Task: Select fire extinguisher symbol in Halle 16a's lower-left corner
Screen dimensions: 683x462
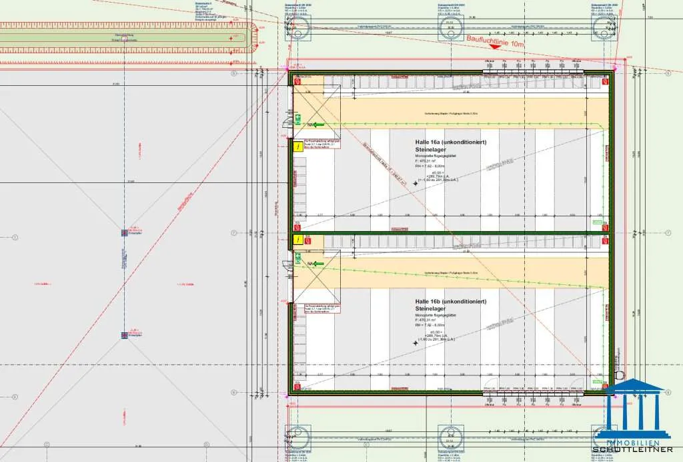Action: [297, 227]
